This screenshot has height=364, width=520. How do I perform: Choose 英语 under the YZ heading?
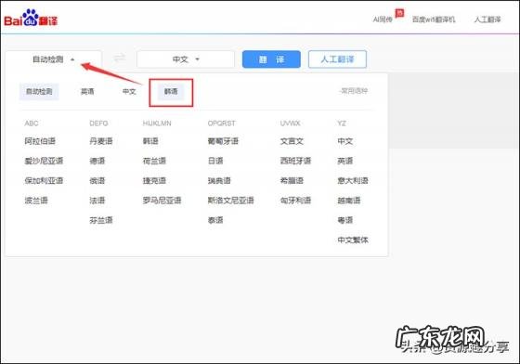pyautogui.click(x=345, y=162)
